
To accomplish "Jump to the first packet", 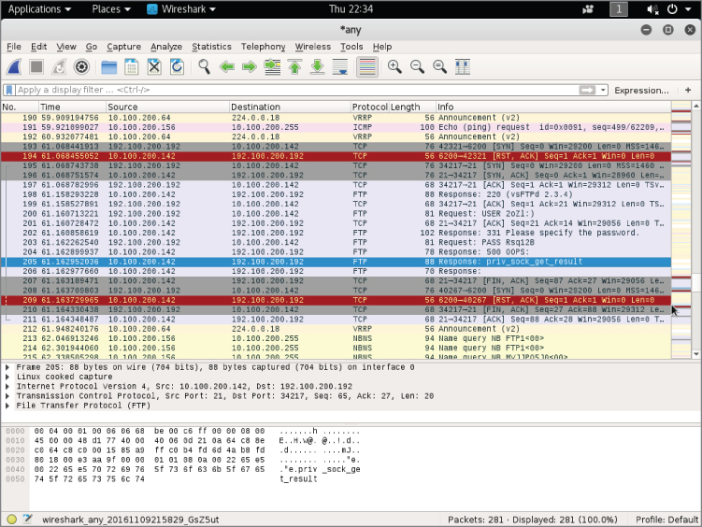I will coord(294,67).
